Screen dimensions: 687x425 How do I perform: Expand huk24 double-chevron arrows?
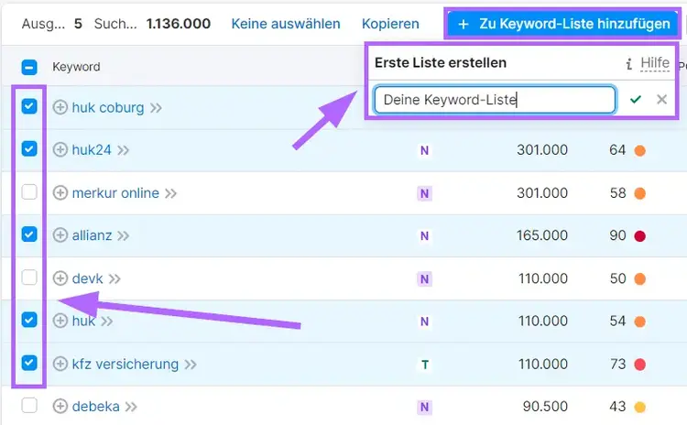[x=123, y=151]
